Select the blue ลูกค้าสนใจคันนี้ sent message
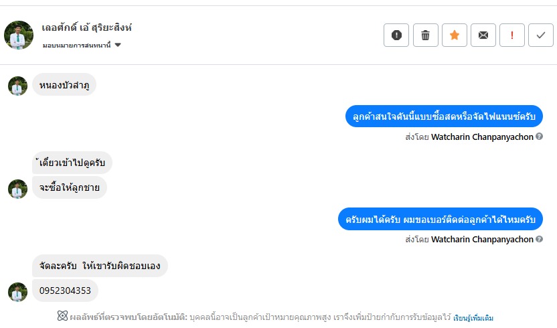557x328 pixels. (x=444, y=116)
